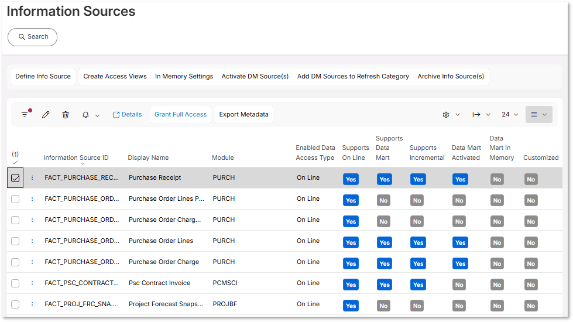Click Supports Data Mart No badge for Project Forecast Snaps...
The height and width of the screenshot is (322, 573).
(x=383, y=306)
